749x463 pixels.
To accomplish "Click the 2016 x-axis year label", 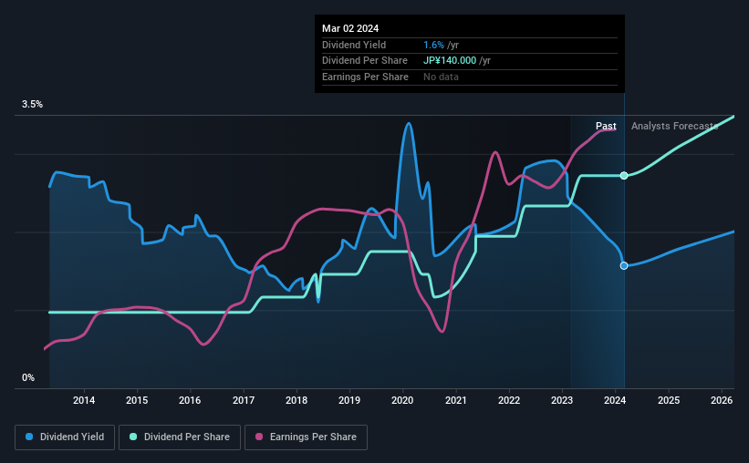I will 190,400.
